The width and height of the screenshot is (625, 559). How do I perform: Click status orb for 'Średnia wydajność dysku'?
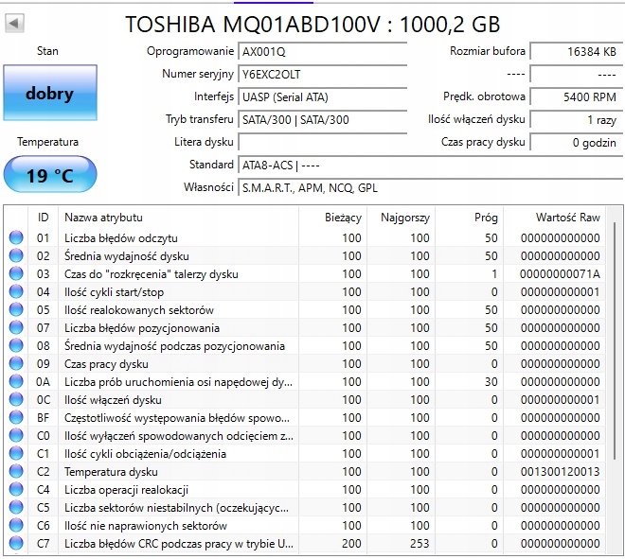[16, 256]
